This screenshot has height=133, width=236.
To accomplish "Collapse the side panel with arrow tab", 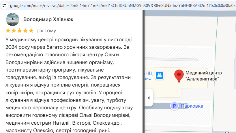I will 149,98.
